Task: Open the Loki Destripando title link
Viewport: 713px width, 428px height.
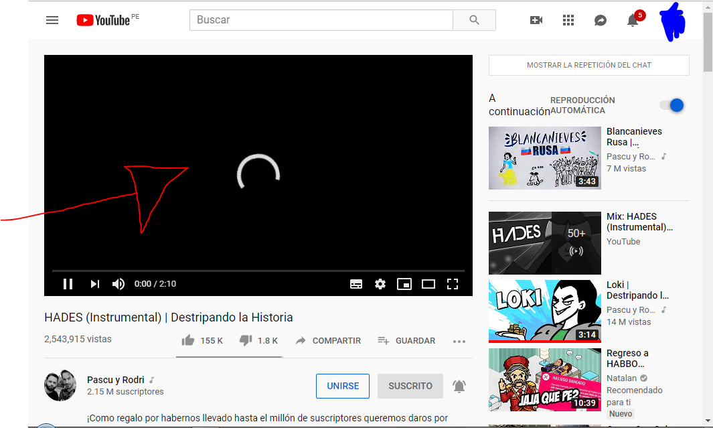Action: pyautogui.click(x=637, y=290)
